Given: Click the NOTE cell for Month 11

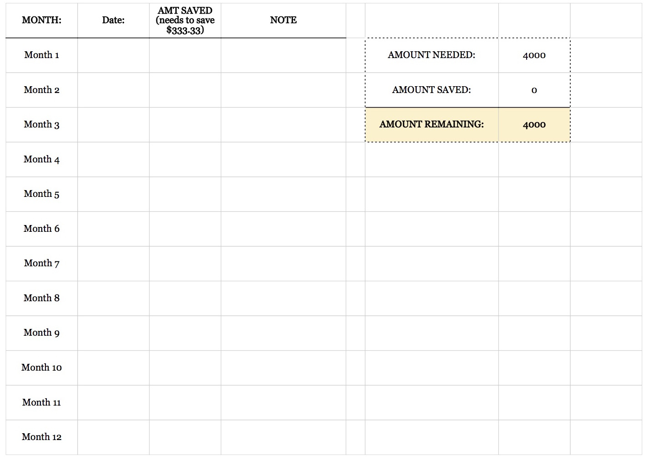Looking at the screenshot, I should 283,402.
